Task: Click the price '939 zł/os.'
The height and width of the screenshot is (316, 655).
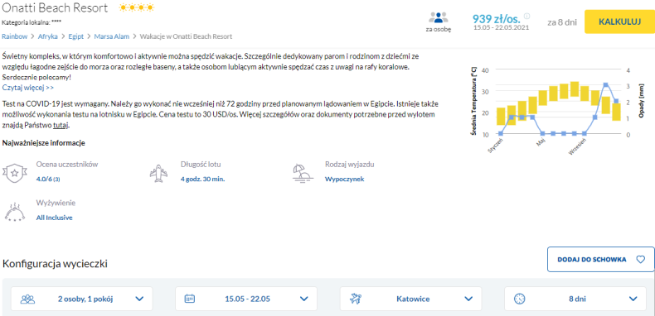Action: [497, 19]
